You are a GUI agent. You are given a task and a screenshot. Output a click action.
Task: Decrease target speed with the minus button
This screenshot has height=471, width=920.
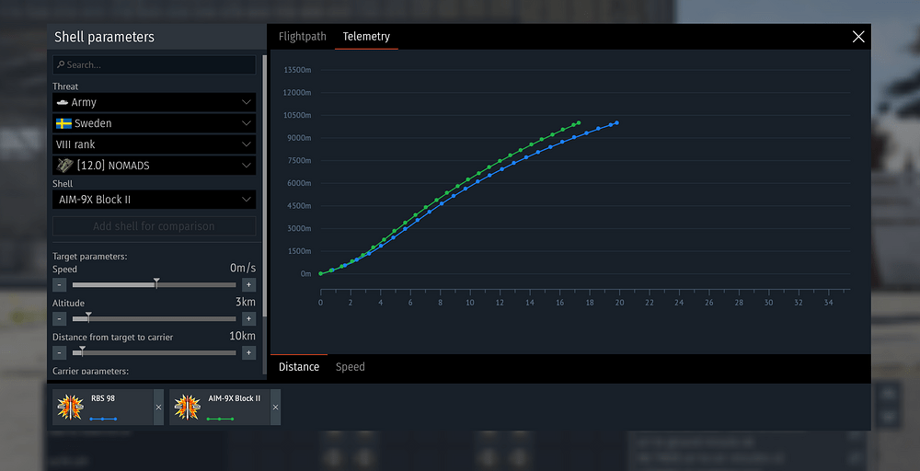(59, 285)
